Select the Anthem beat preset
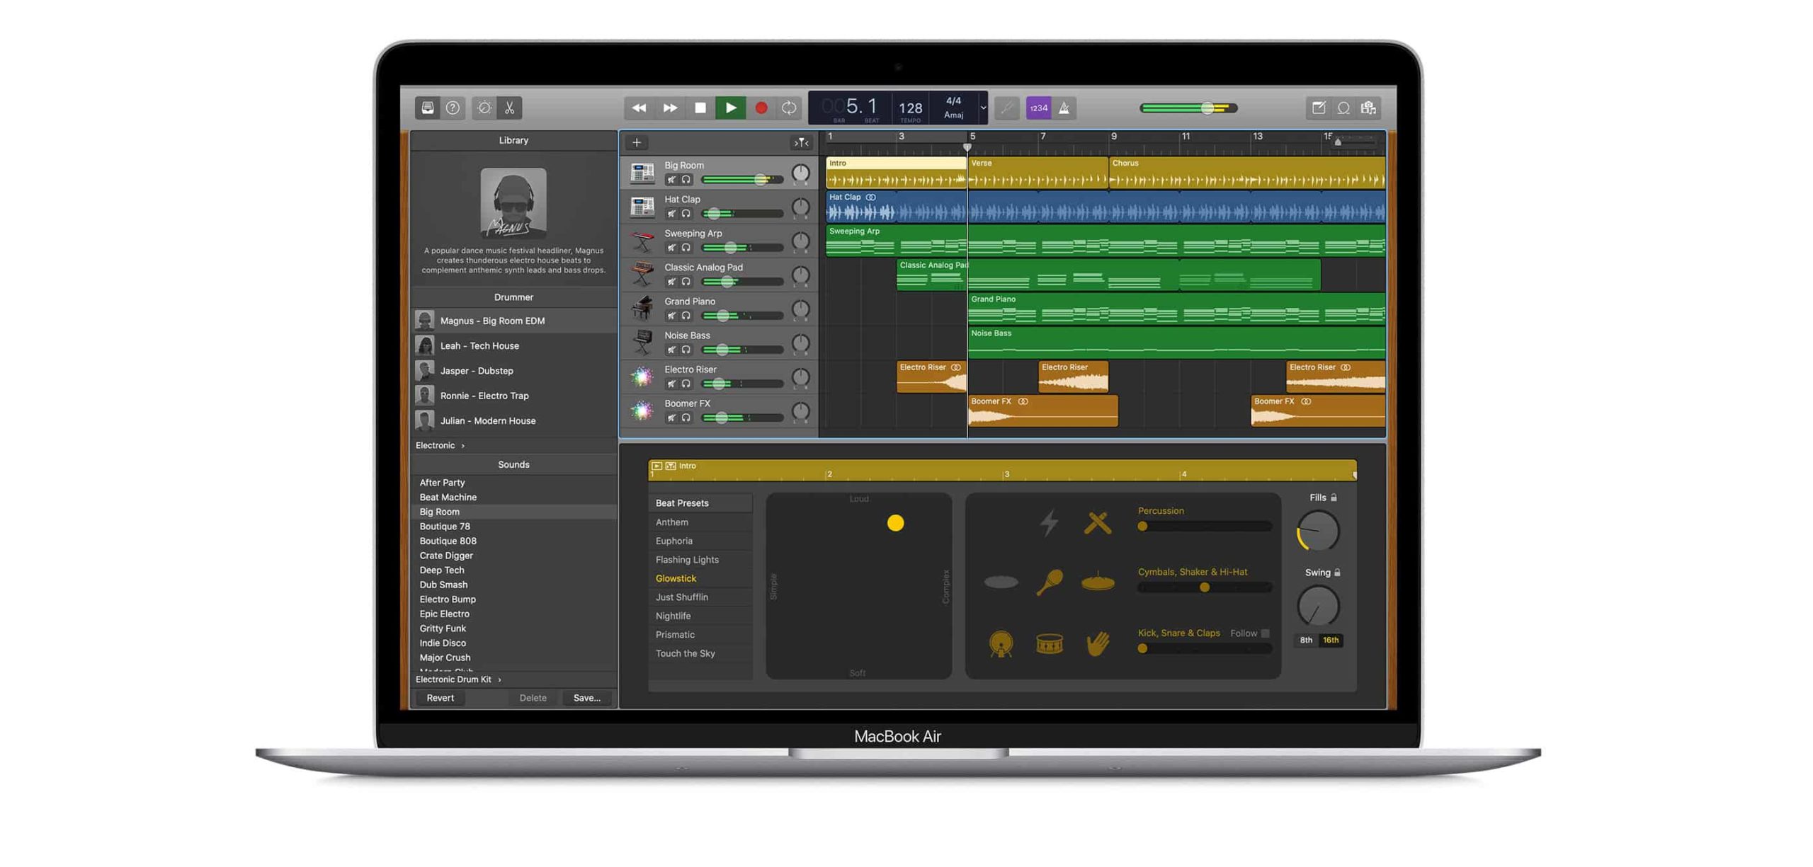The width and height of the screenshot is (1813, 867). (699, 522)
